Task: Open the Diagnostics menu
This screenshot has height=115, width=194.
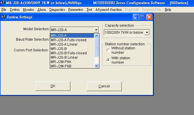Action: (57, 10)
